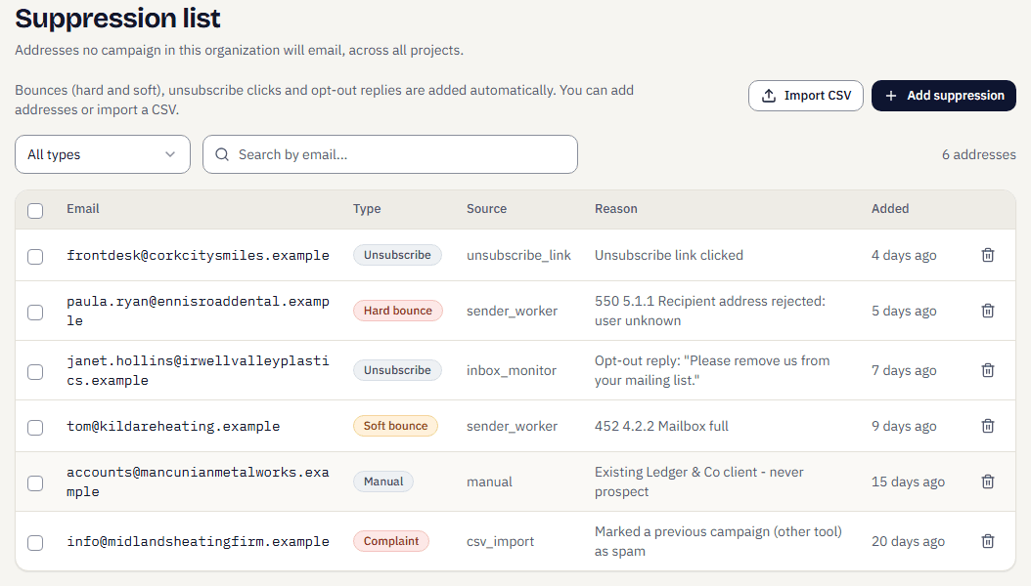Click the email janet.hollins@irwellvalleyplastics.example
The height and width of the screenshot is (586, 1031).
(198, 371)
